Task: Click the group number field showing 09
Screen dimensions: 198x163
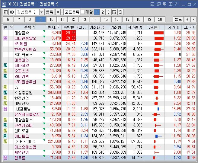Action: coord(12,12)
